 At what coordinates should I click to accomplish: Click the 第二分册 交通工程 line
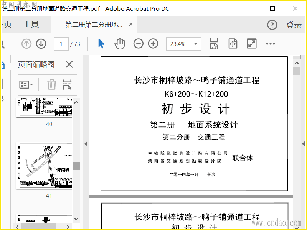click(x=194, y=137)
